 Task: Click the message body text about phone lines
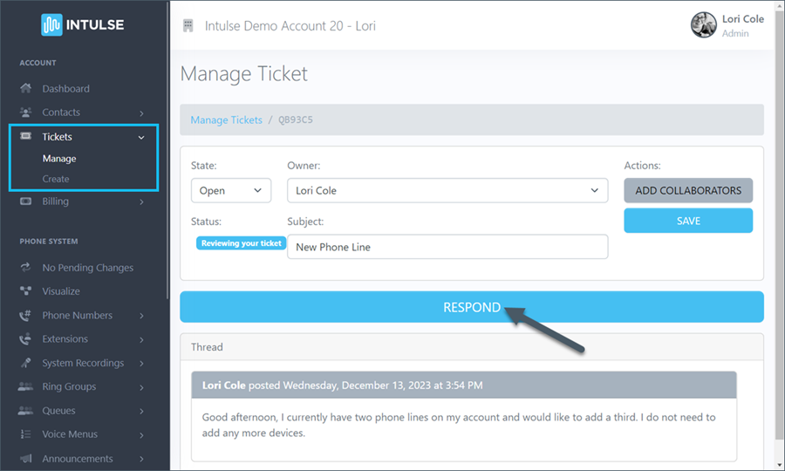[459, 425]
